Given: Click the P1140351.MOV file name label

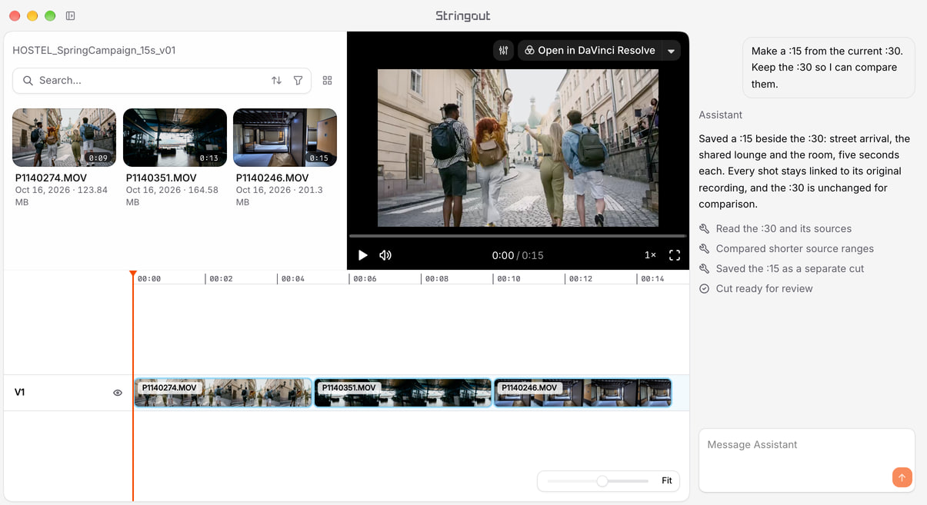Looking at the screenshot, I should (161, 178).
